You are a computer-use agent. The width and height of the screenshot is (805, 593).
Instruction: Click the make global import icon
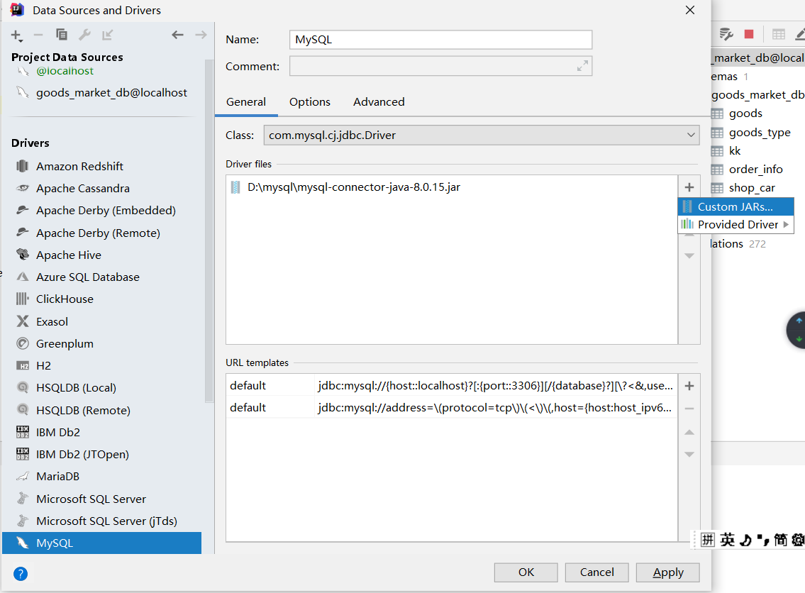click(x=107, y=35)
